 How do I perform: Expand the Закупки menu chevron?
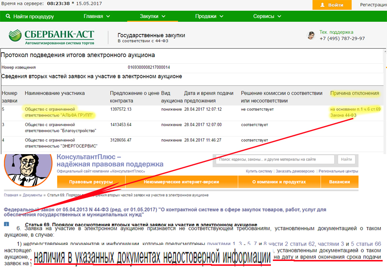click(164, 16)
